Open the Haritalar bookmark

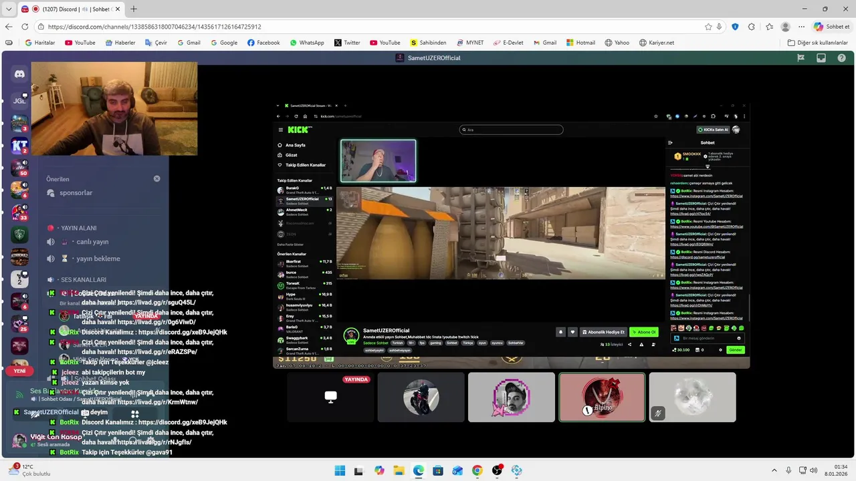[40, 43]
